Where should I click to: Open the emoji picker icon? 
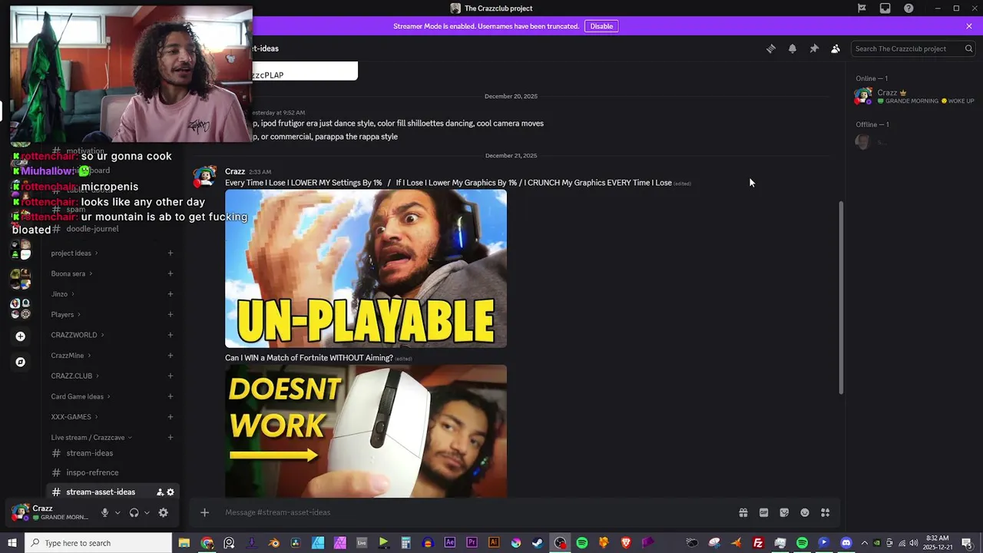point(805,512)
